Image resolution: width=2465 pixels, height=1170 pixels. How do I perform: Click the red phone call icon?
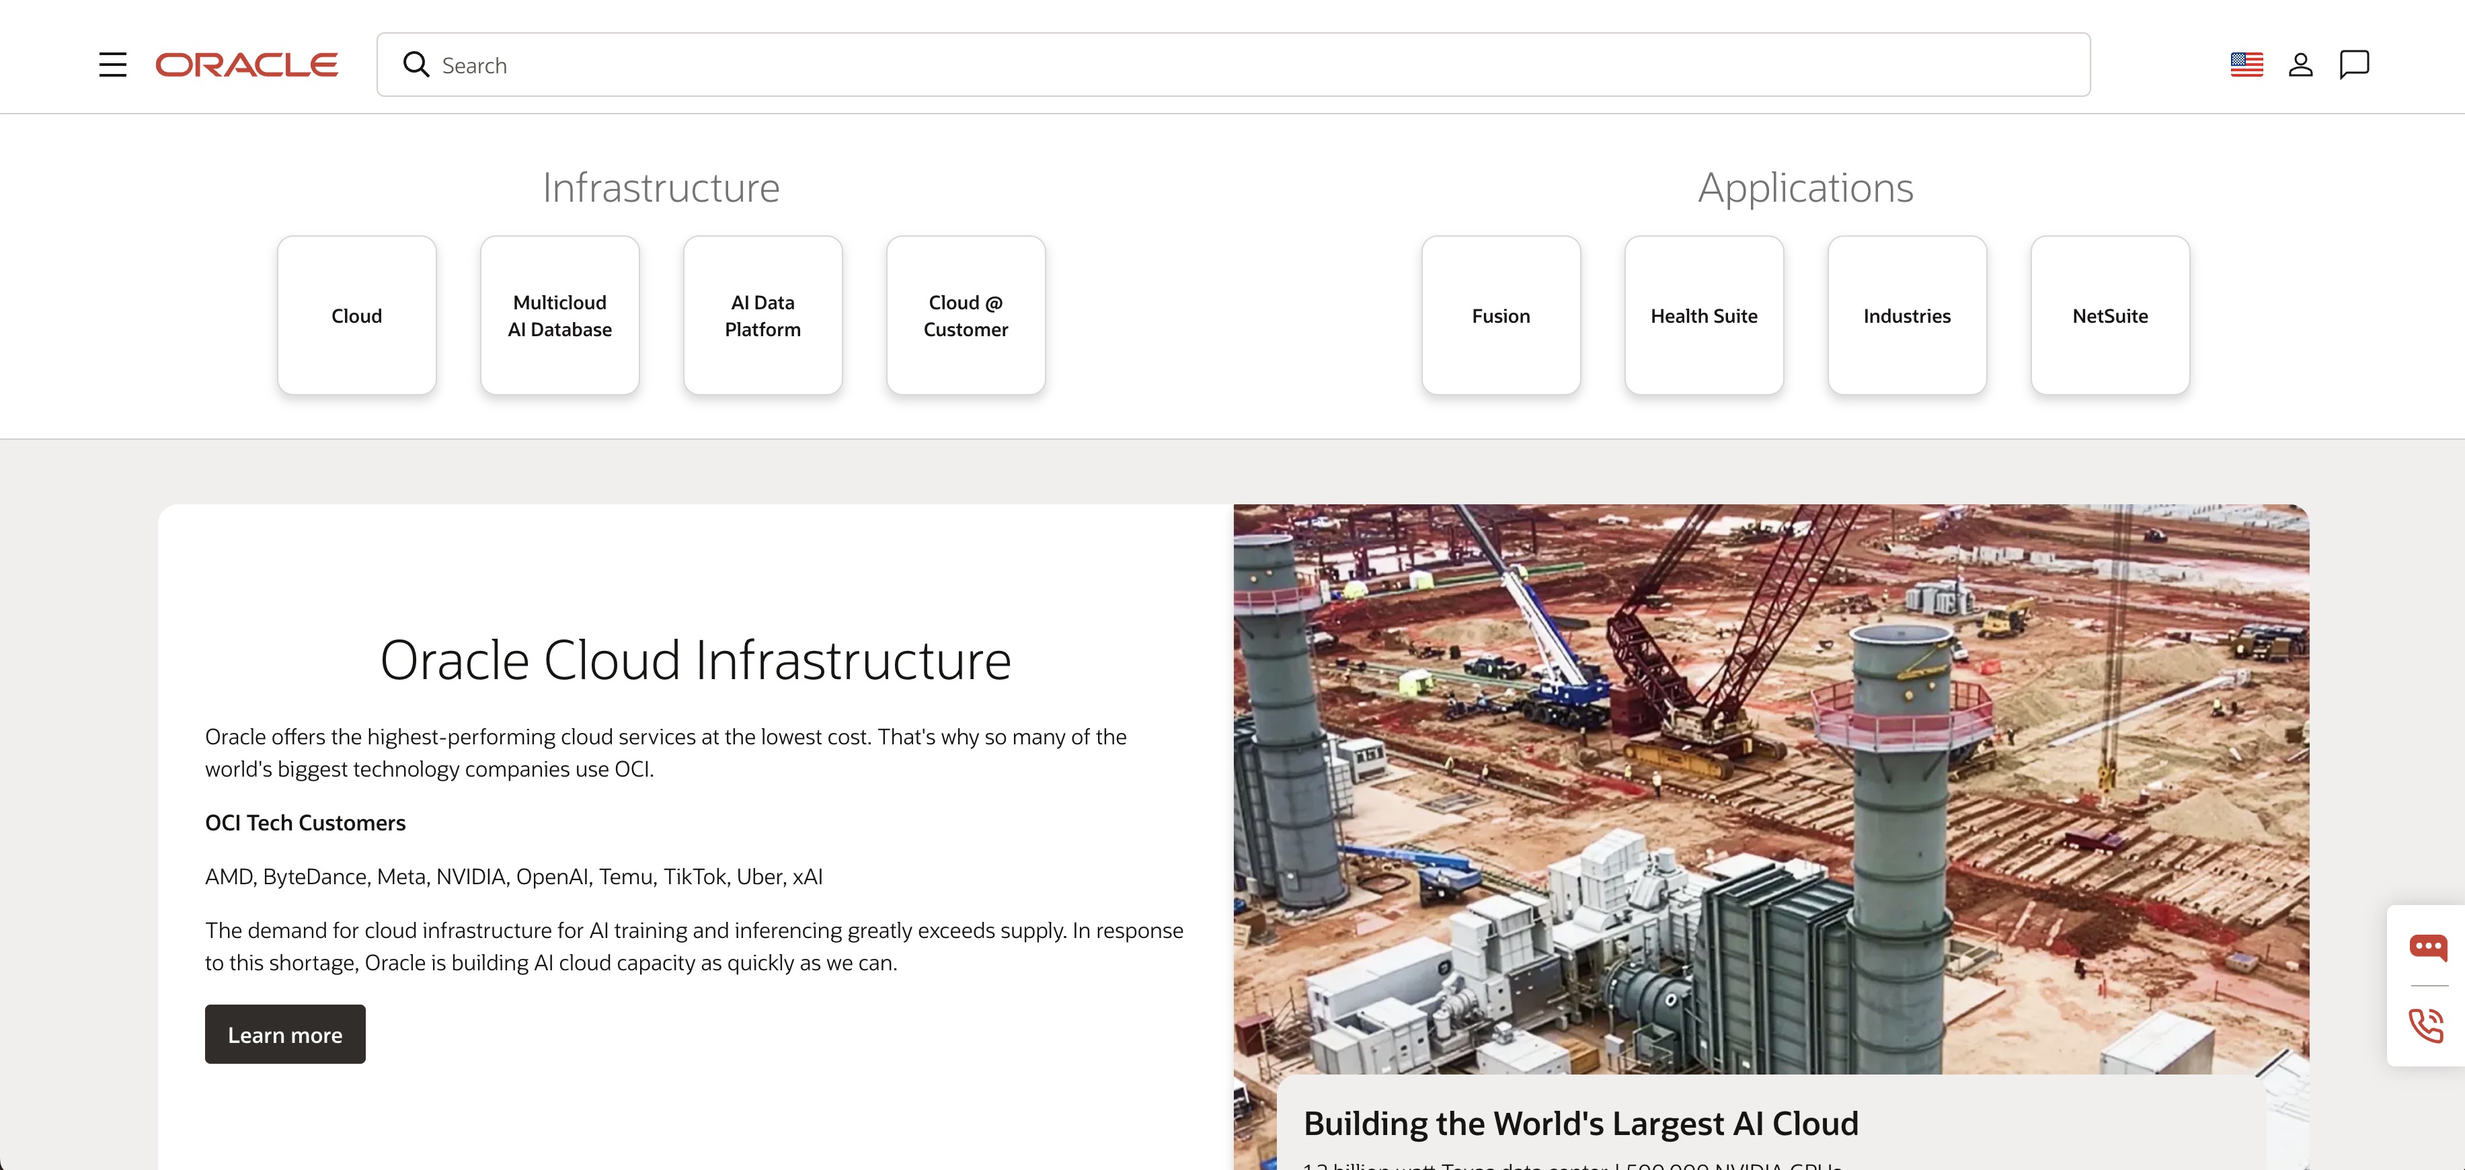pos(2427,1025)
